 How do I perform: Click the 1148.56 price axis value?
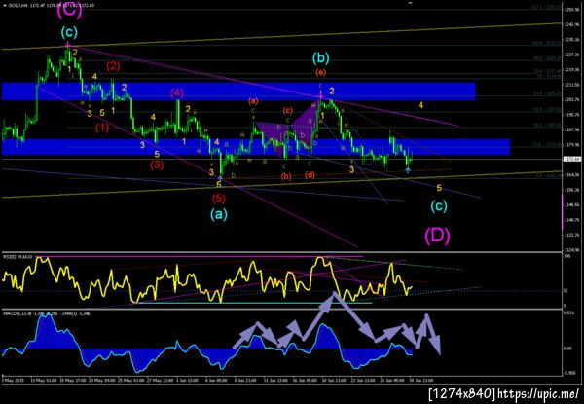[x=570, y=204]
